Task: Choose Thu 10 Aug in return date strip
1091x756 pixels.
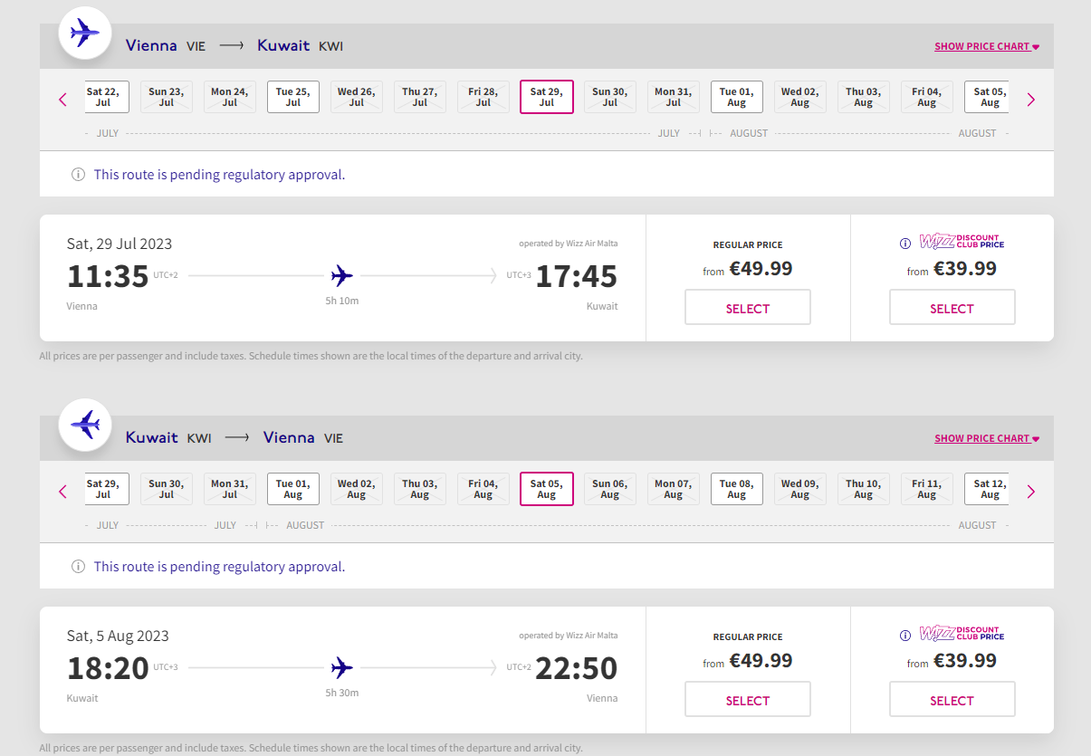Action: click(864, 489)
